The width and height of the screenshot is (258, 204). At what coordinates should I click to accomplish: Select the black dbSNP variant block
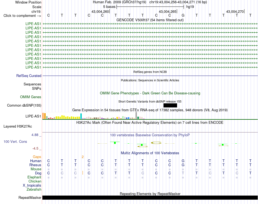click(x=170, y=106)
